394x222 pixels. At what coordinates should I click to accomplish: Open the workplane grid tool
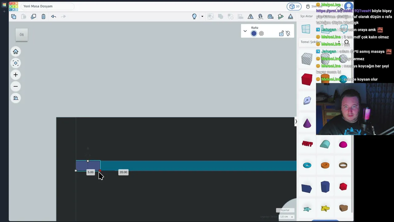306,29
